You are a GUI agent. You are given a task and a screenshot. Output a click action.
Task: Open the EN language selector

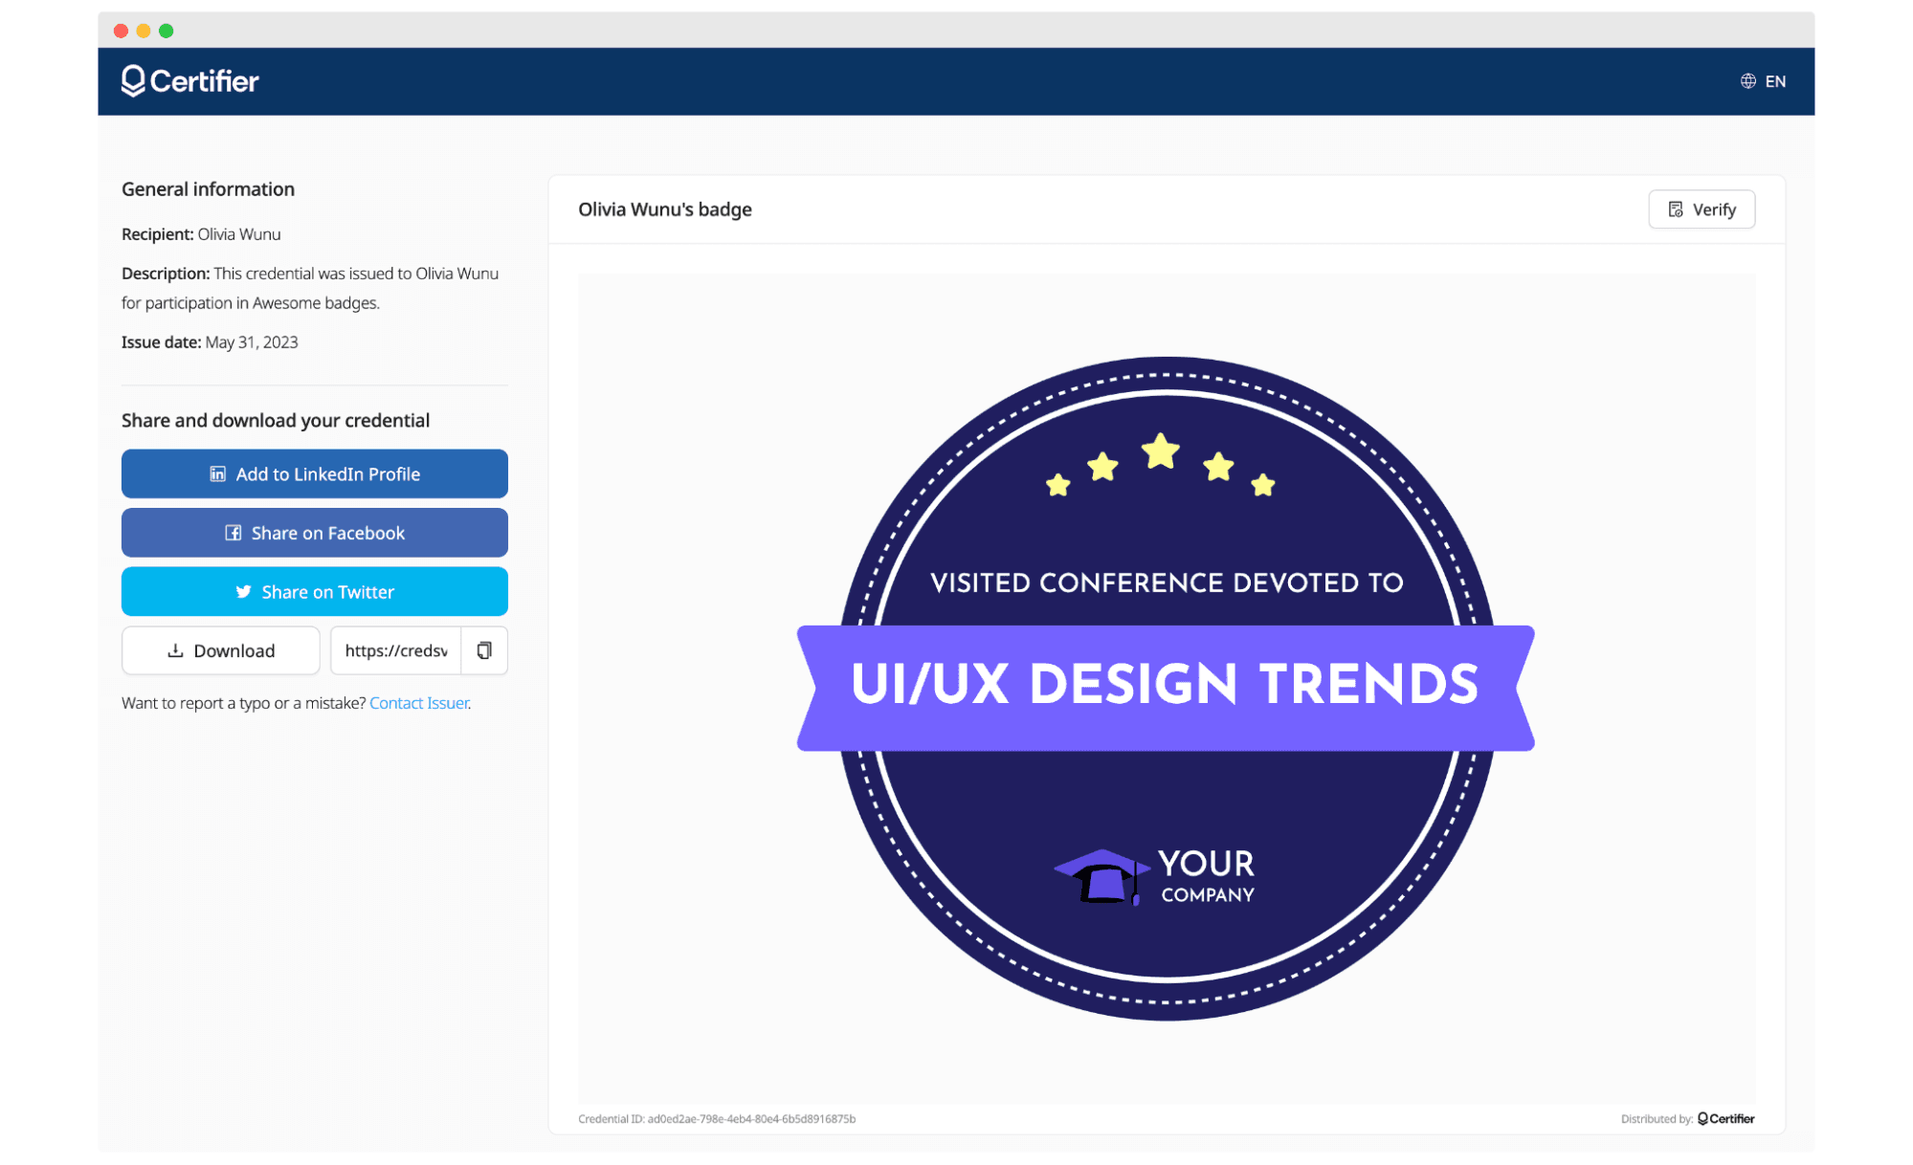1774,81
